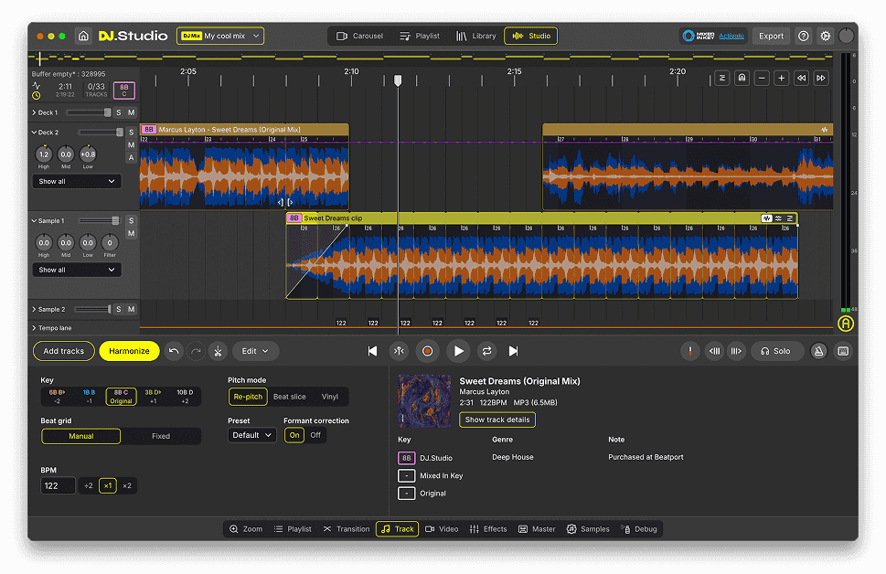Choose Vinyl pitch mode
This screenshot has width=886, height=574.
330,397
